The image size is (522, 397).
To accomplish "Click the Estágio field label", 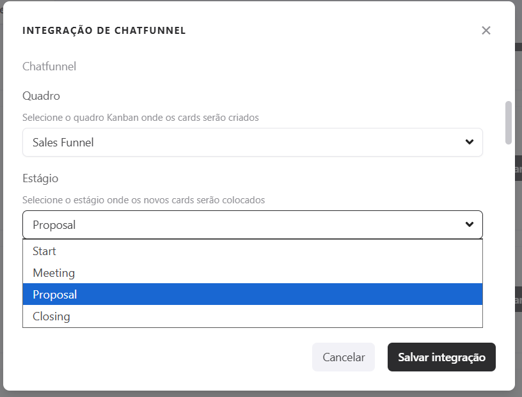I will pos(40,178).
